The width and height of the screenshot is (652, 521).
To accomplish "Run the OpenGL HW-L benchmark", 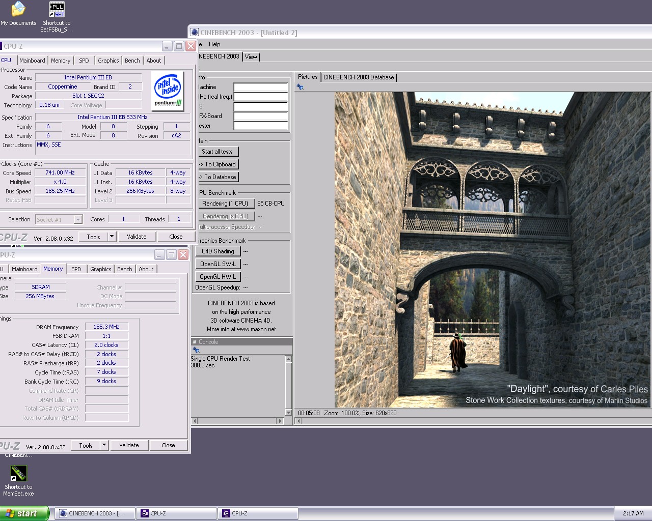I will coord(218,277).
